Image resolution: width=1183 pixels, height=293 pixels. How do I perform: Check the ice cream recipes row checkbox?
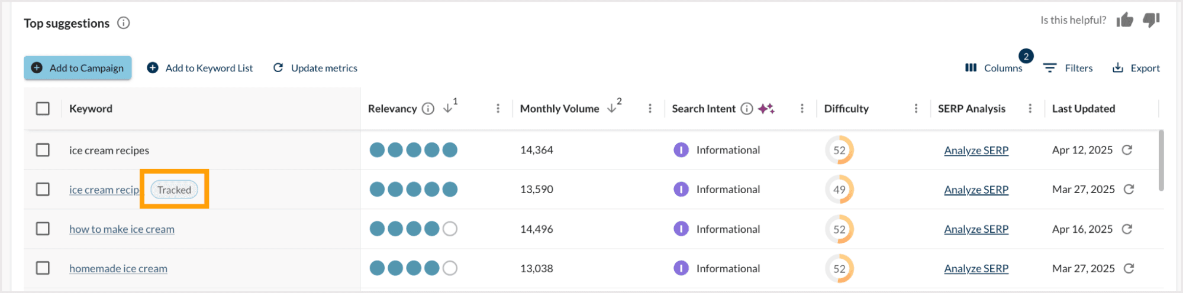pyautogui.click(x=43, y=150)
